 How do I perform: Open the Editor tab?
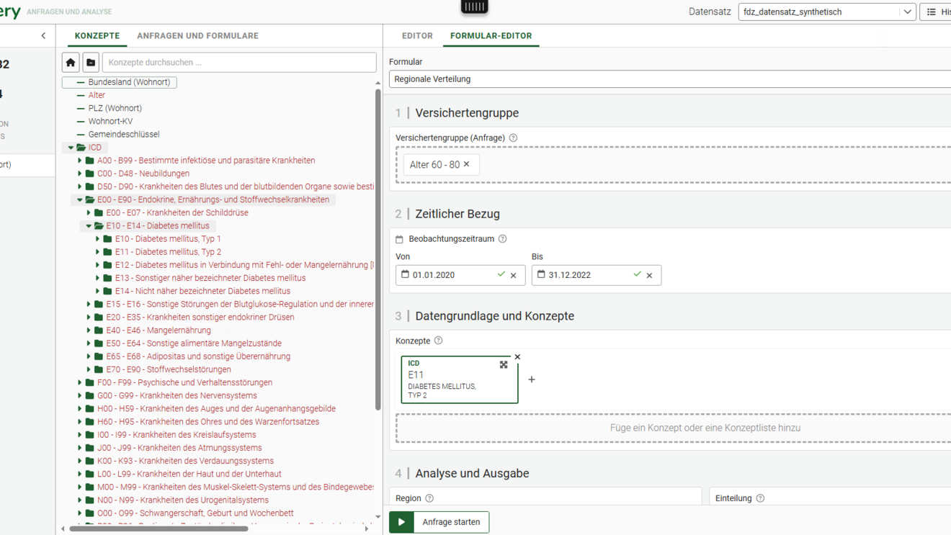417,36
